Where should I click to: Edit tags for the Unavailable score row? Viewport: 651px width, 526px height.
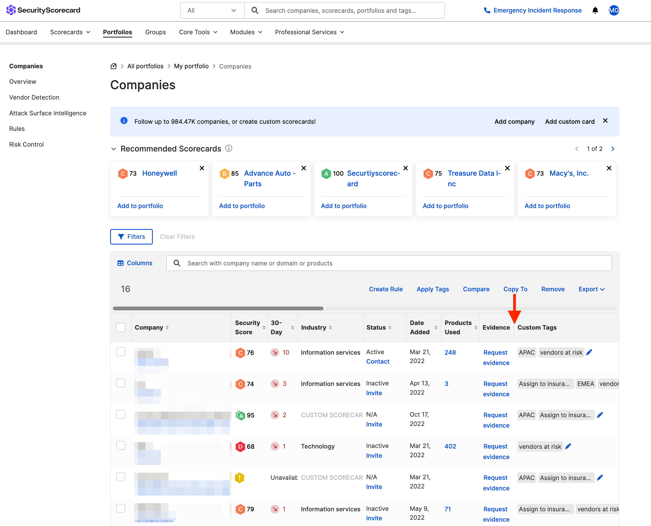coord(600,478)
